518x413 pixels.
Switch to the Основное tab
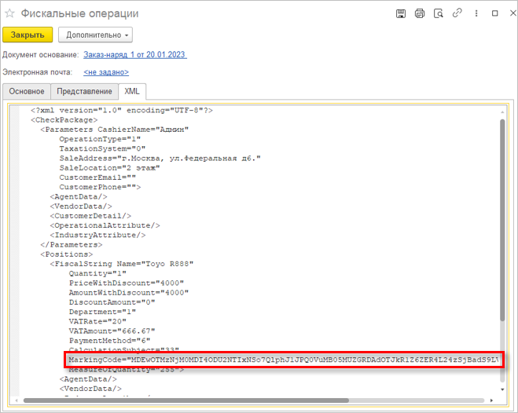point(27,91)
